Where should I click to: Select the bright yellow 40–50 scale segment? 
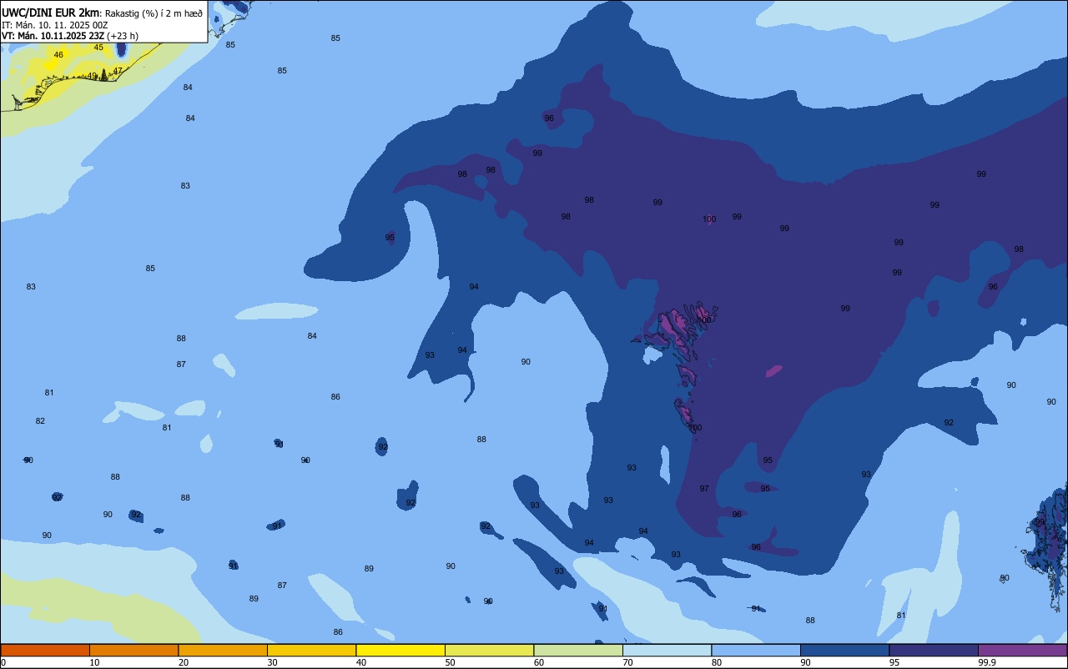[x=400, y=650]
